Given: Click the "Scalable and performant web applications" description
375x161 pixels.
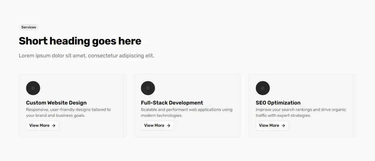Looking at the screenshot, I should (187, 112).
